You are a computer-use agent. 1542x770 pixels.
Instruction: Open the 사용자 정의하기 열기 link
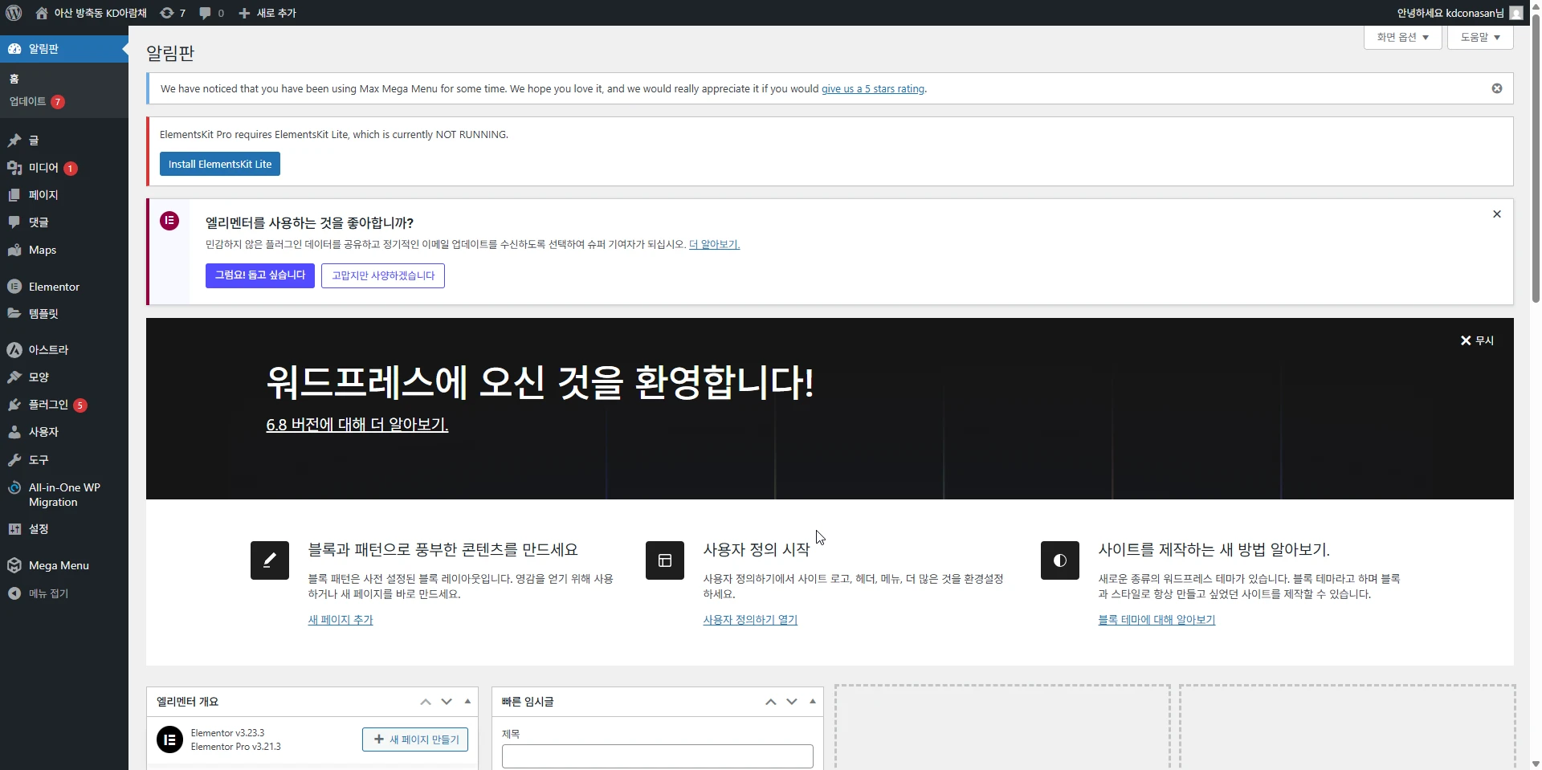click(750, 620)
